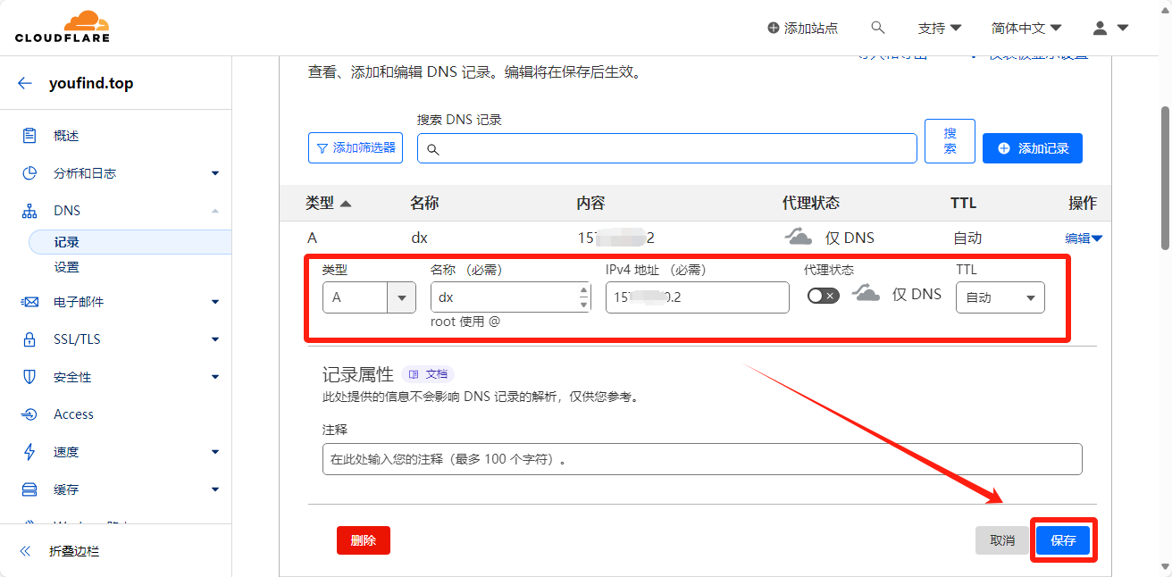Select 记录 under DNS menu
Screen dimensions: 1172x577
pos(67,242)
